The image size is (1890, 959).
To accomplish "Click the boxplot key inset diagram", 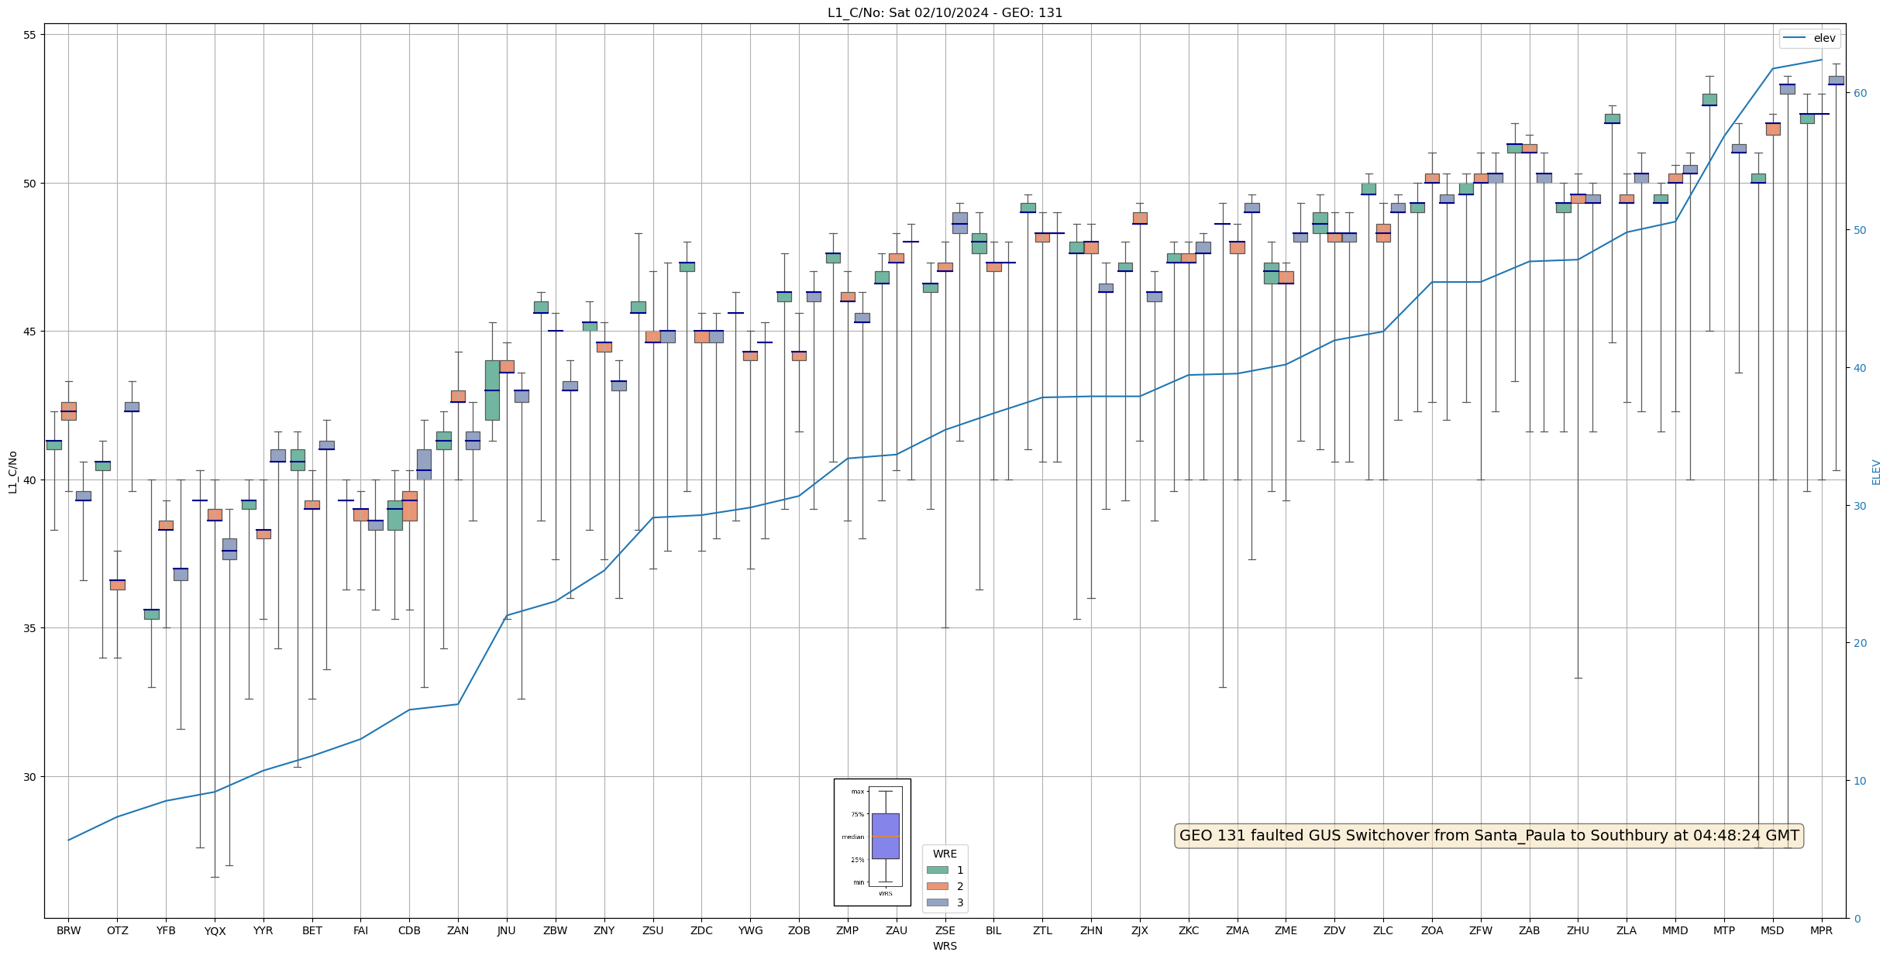I will (x=872, y=842).
